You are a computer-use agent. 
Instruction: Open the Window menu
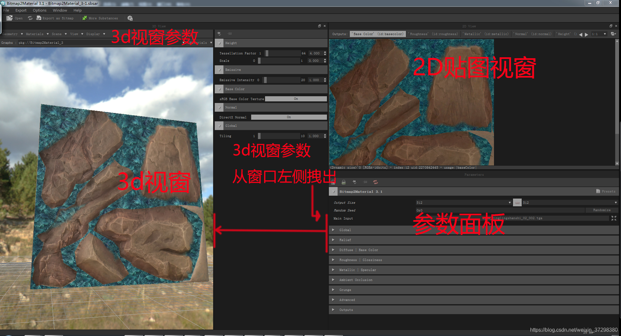tap(60, 10)
